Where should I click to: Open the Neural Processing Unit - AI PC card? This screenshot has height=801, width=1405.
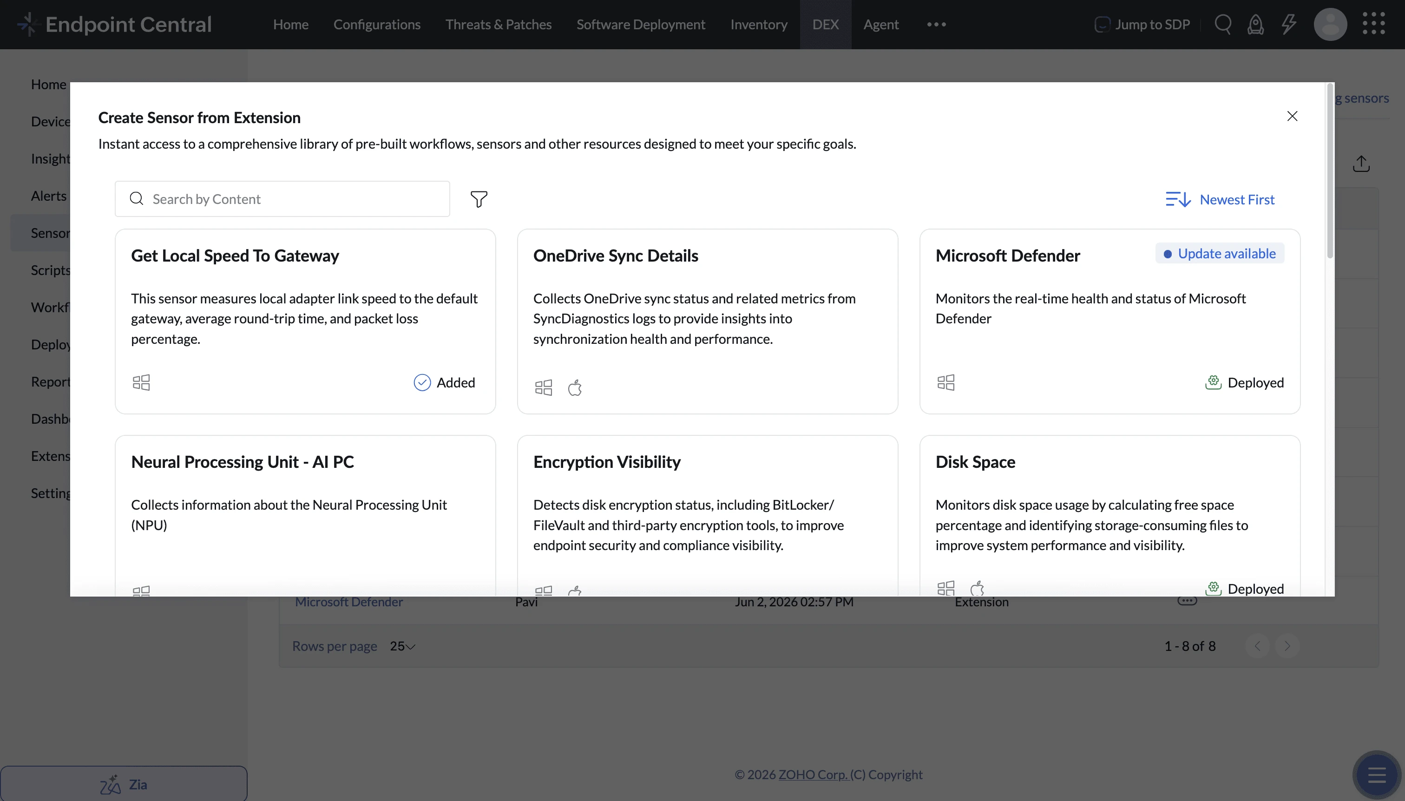pyautogui.click(x=305, y=515)
